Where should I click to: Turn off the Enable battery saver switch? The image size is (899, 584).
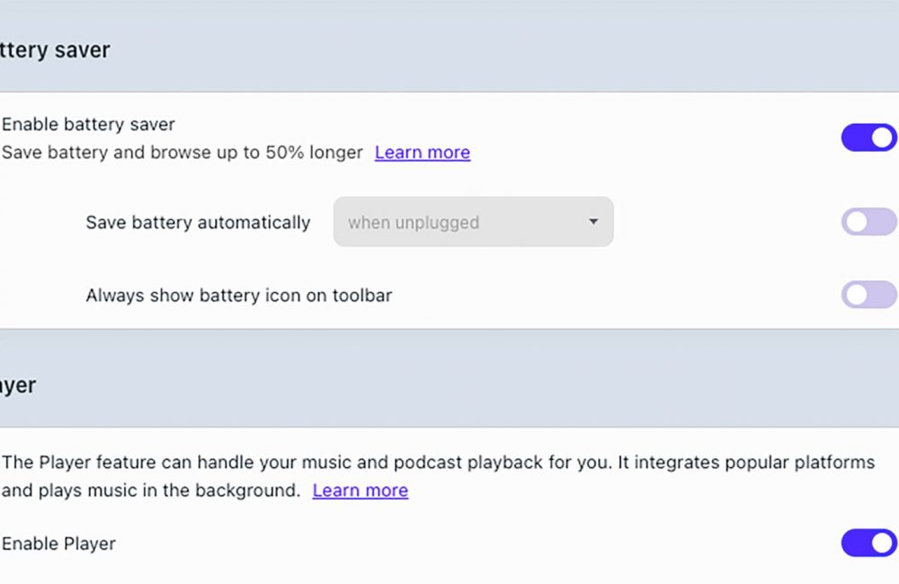(x=868, y=137)
